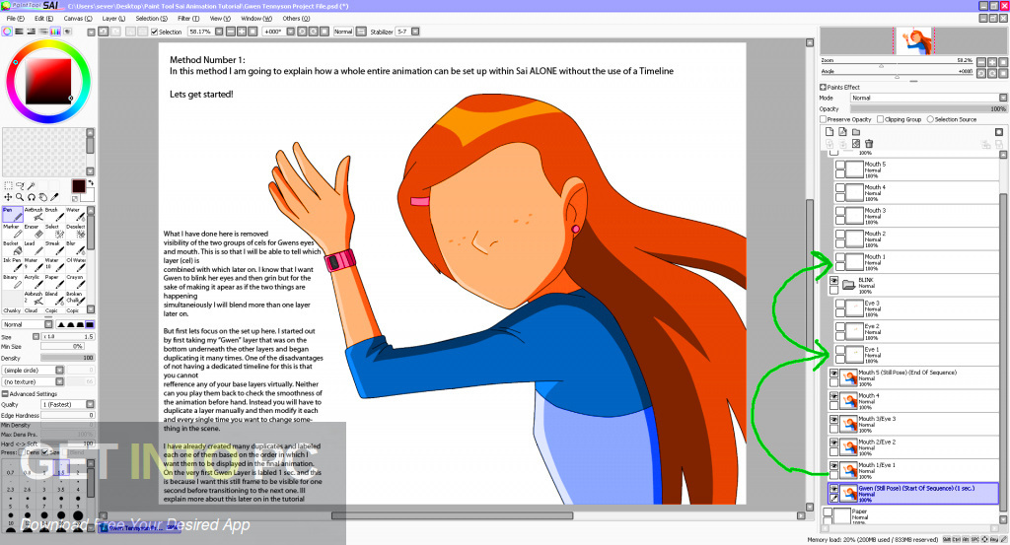
Task: Enable Preserve Opacity checkbox
Action: click(x=824, y=119)
